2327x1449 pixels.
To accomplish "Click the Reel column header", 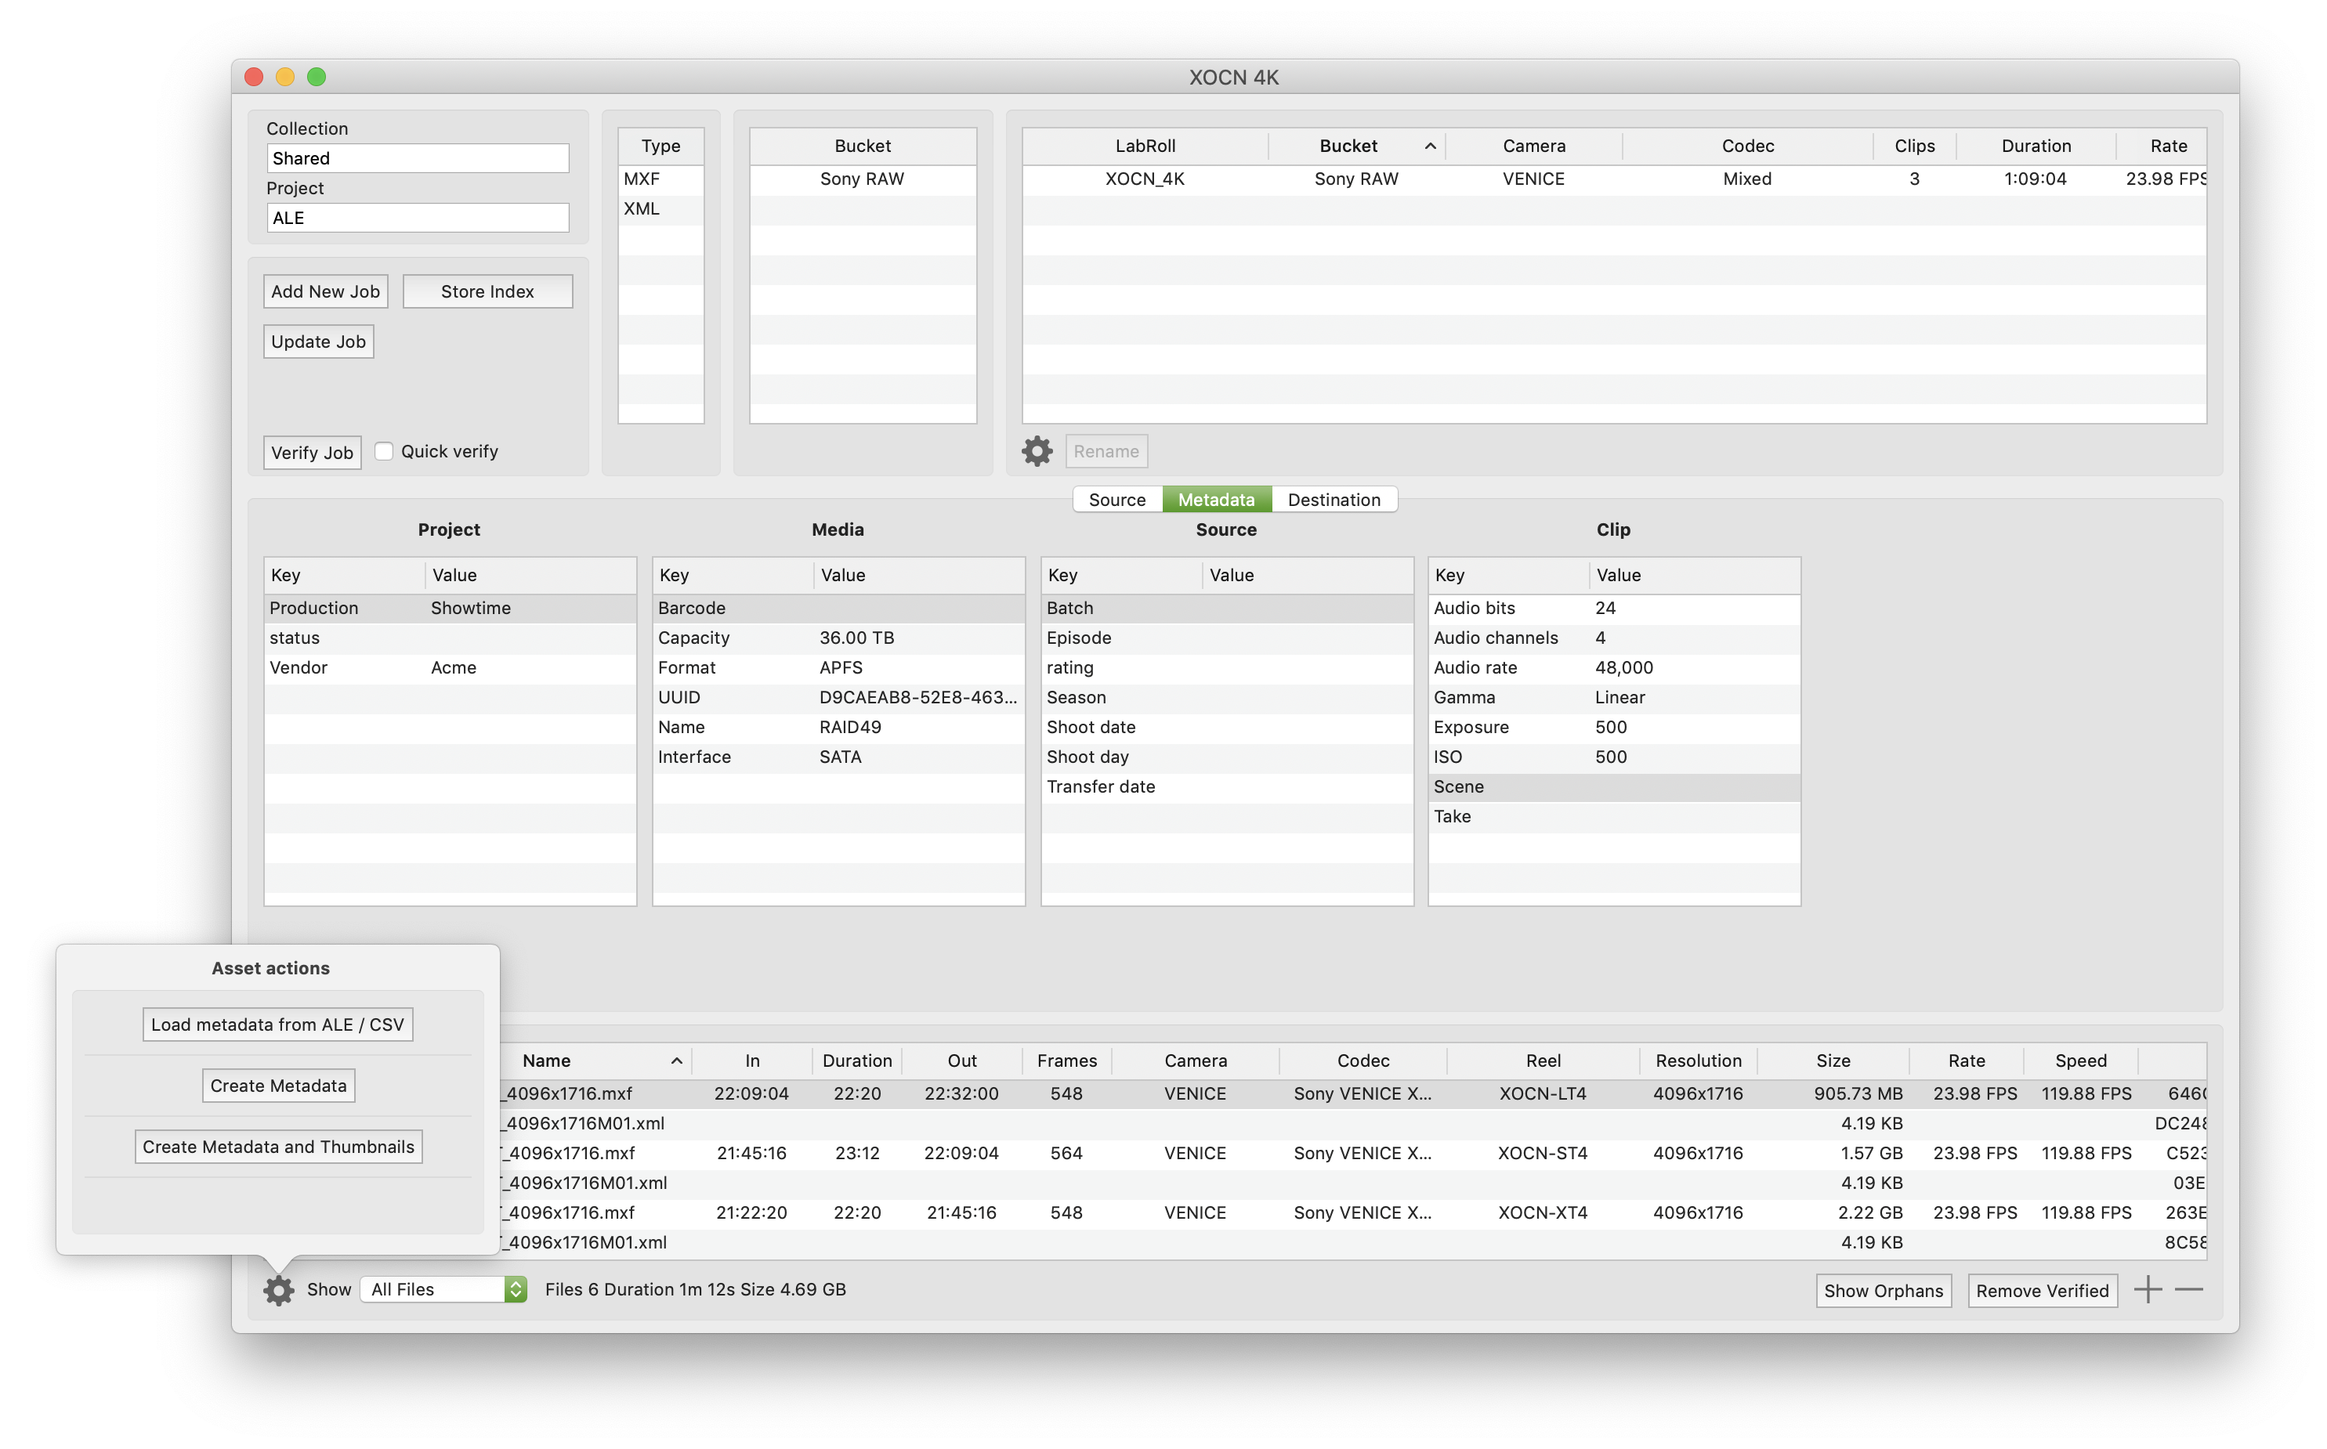I will [1543, 1061].
